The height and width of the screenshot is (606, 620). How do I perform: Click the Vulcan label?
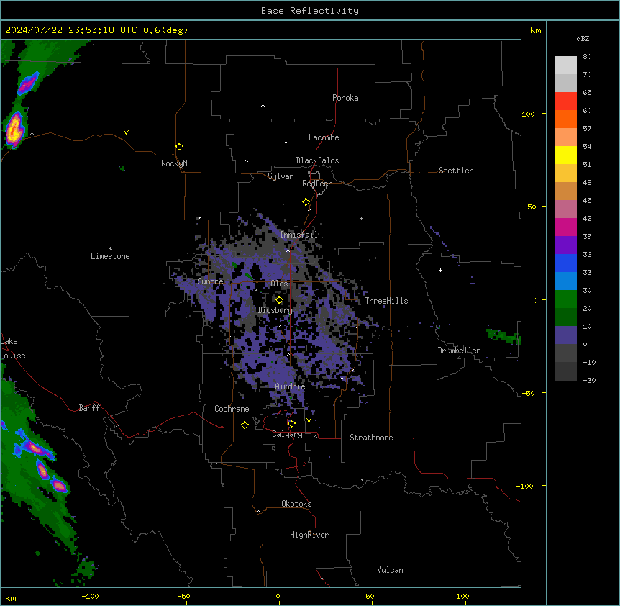390,570
